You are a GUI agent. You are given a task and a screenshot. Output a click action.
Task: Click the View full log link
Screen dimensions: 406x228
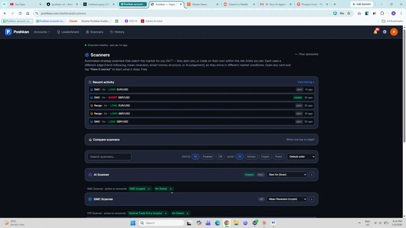coord(306,82)
